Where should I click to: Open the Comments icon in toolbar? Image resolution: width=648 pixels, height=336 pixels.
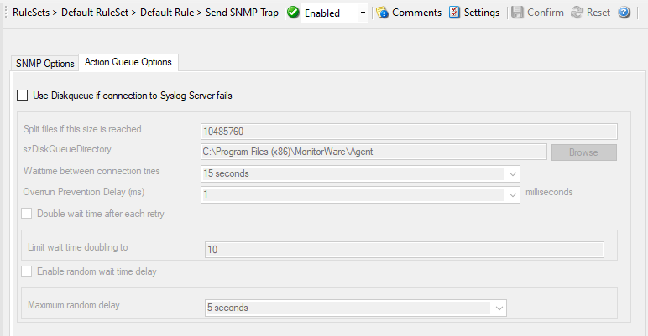click(x=382, y=13)
